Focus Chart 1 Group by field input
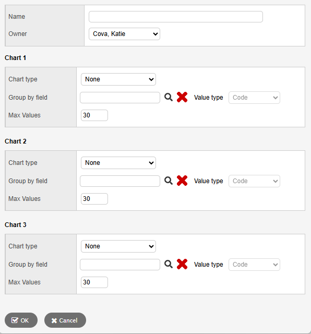 (x=120, y=98)
